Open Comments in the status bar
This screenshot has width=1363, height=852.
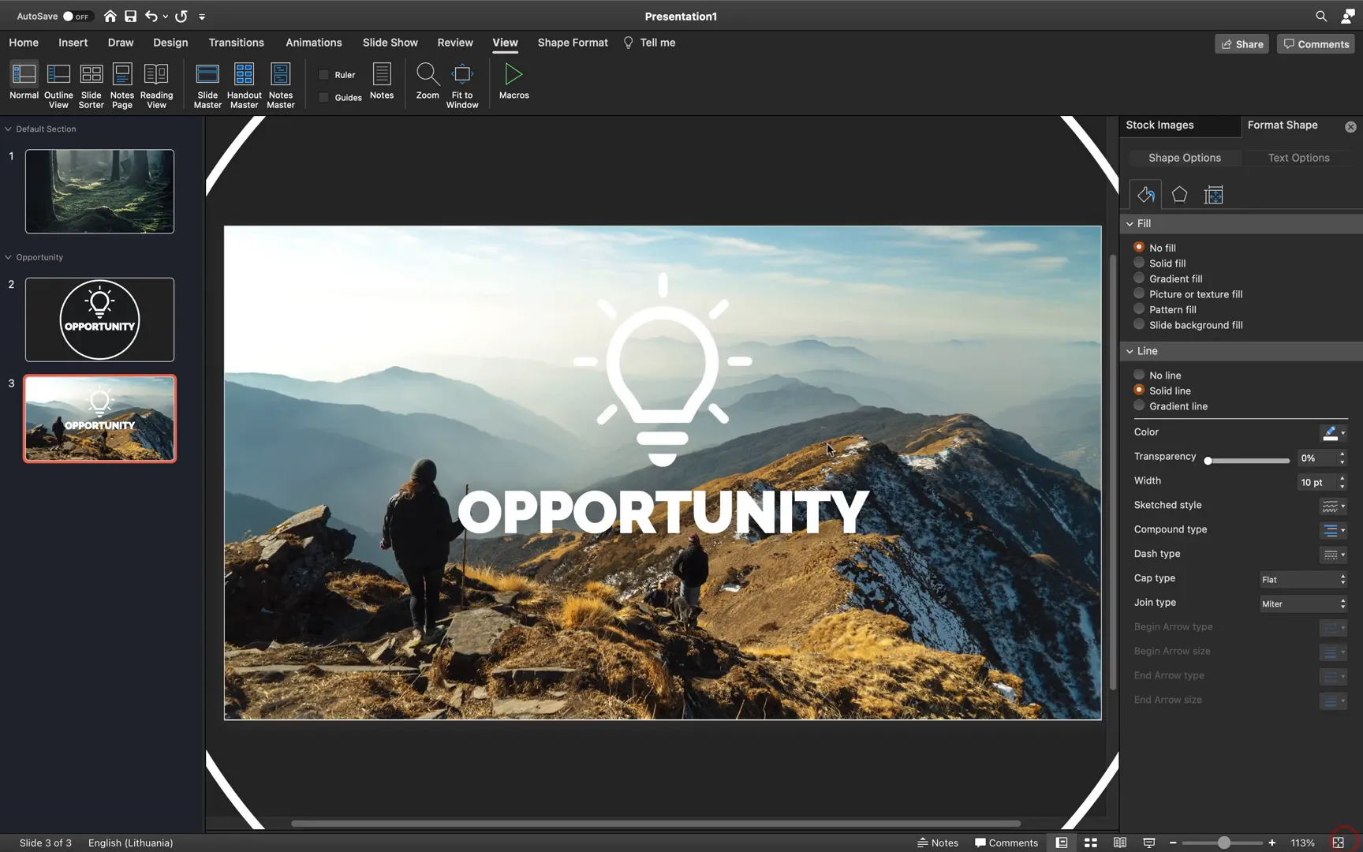(x=1006, y=843)
